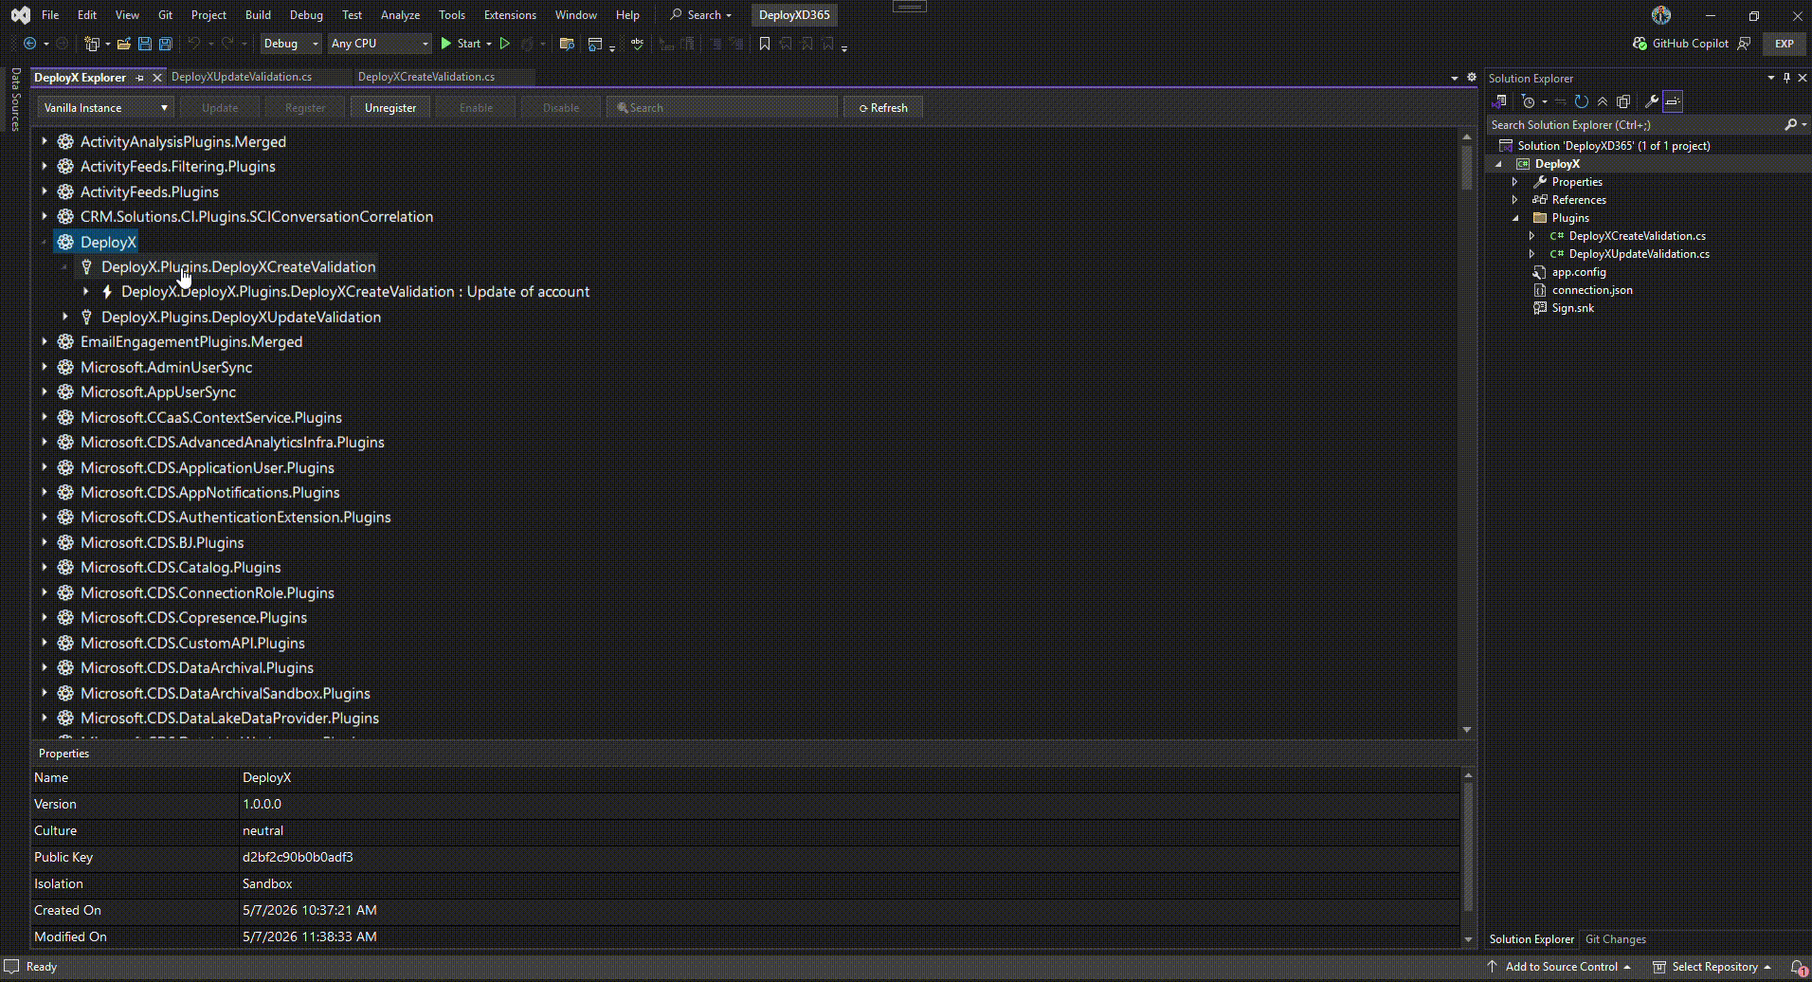This screenshot has width=1812, height=982.
Task: Click the Save All icon
Action: point(165,44)
